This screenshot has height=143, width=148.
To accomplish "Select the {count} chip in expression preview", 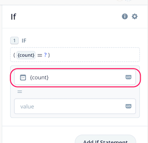I will (x=26, y=55).
